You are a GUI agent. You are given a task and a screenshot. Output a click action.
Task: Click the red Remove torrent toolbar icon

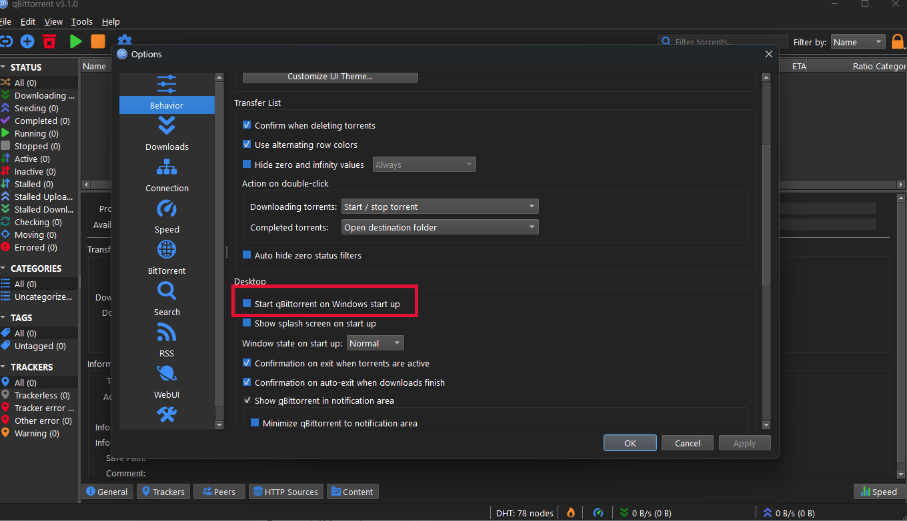click(49, 41)
